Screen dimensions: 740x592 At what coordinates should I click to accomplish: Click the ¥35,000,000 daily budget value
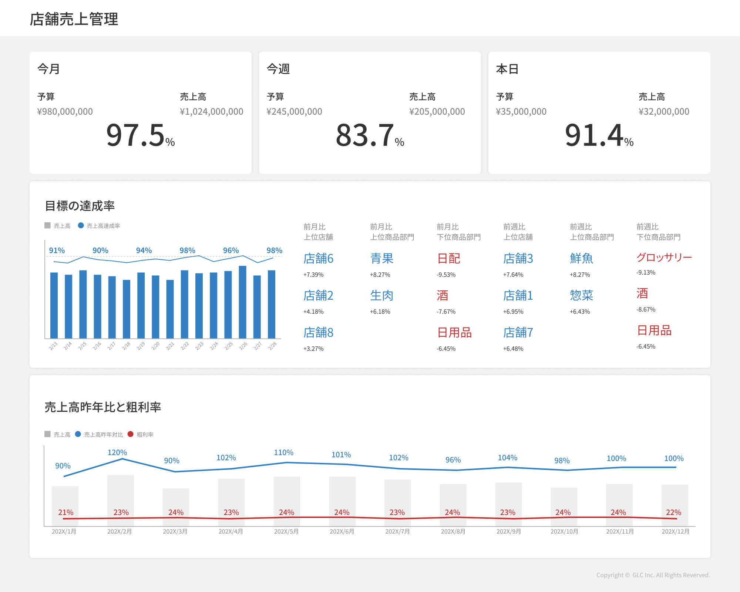[x=521, y=111]
